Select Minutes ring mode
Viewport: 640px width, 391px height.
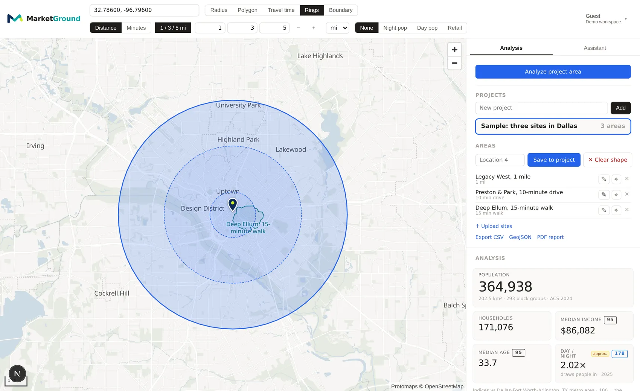tap(136, 28)
